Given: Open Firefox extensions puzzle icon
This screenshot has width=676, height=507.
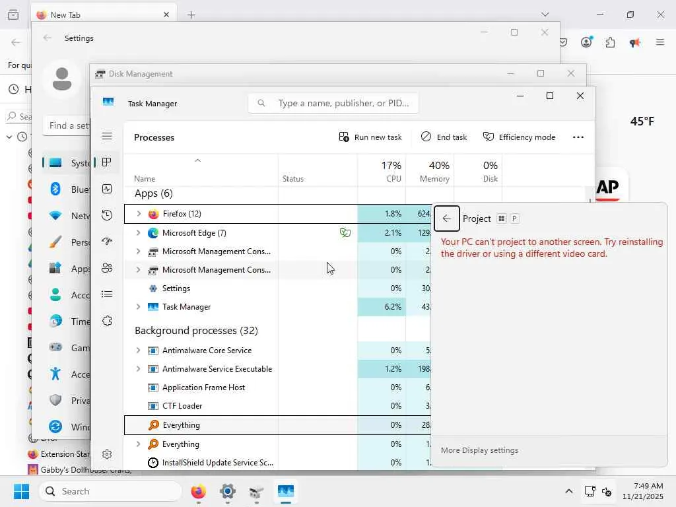Looking at the screenshot, I should tap(610, 42).
